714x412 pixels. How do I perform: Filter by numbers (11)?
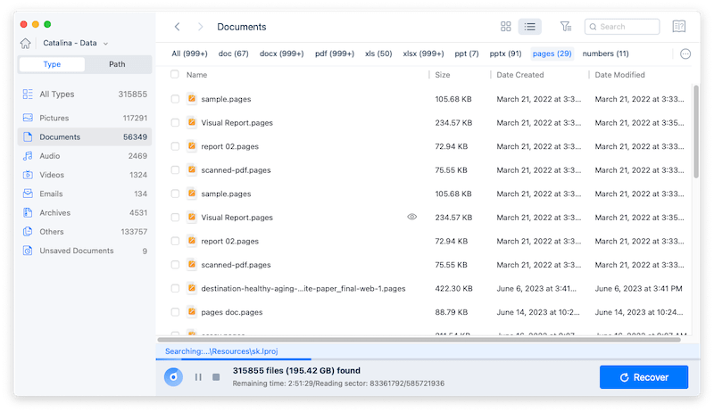(606, 54)
